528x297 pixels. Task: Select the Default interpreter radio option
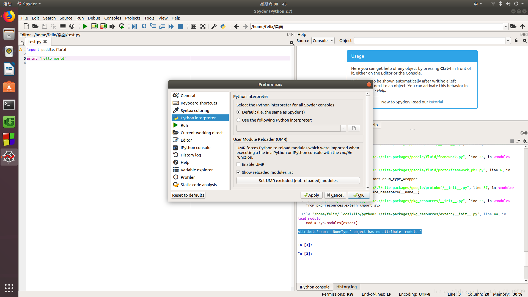coord(238,112)
